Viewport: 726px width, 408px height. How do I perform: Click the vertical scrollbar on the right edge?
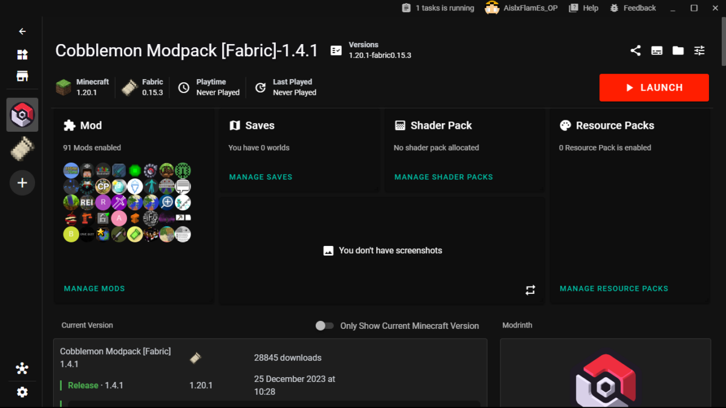[724, 41]
